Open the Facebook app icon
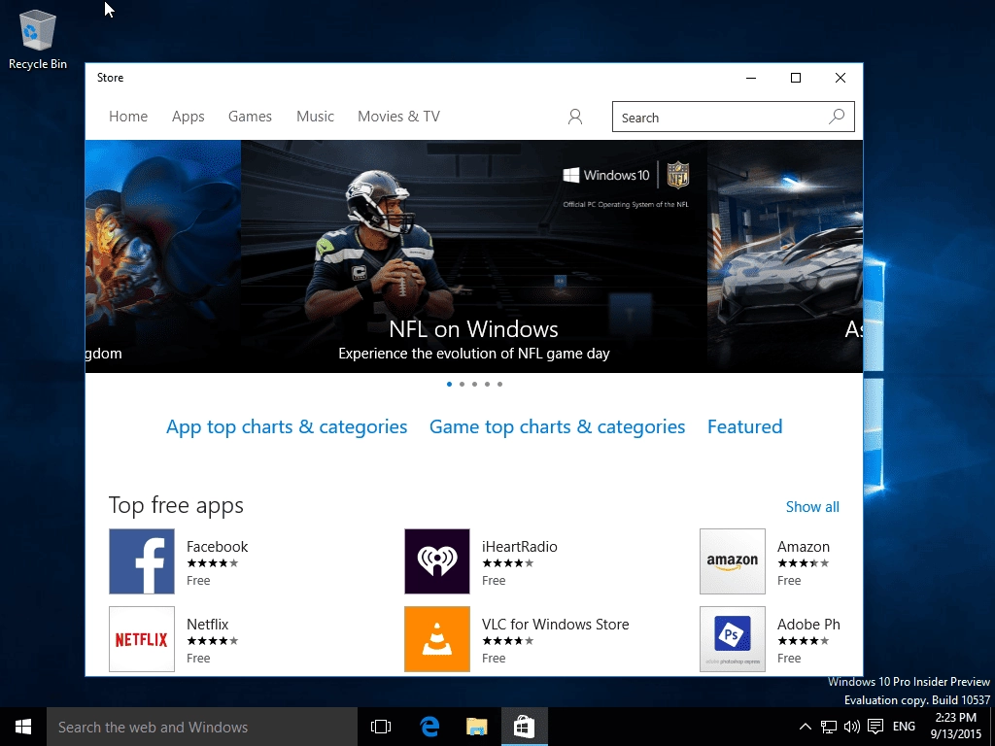Image resolution: width=995 pixels, height=746 pixels. point(142,561)
